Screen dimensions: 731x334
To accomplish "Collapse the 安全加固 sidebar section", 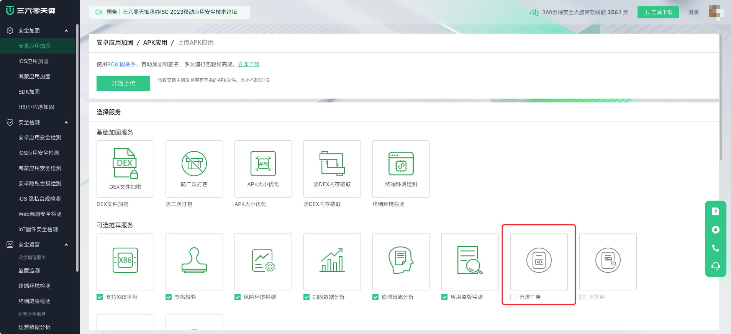I will click(66, 31).
